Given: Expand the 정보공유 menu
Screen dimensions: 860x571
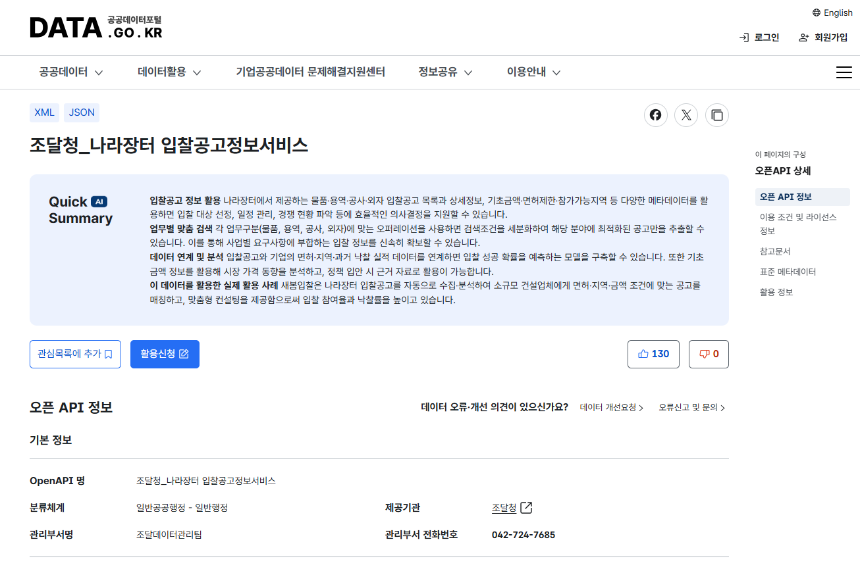Looking at the screenshot, I should [x=445, y=72].
